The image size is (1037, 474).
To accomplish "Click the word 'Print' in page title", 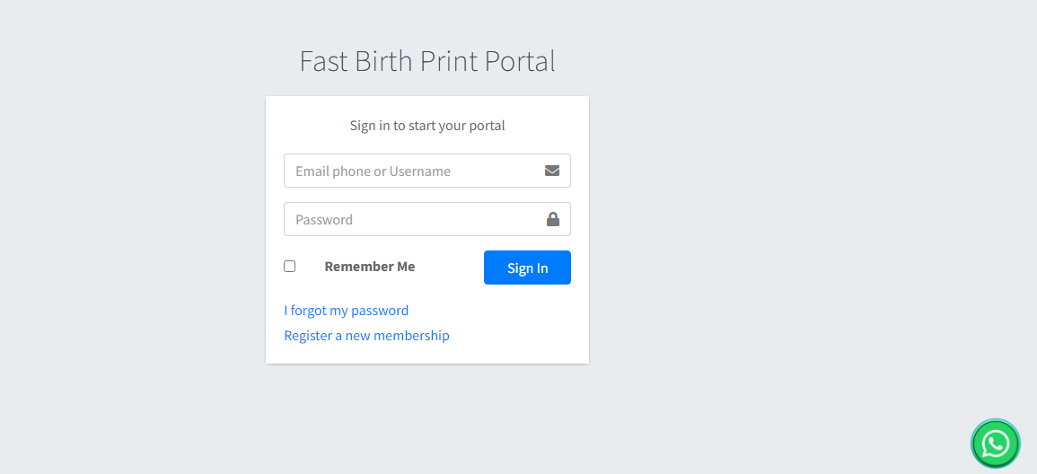I will tap(449, 61).
